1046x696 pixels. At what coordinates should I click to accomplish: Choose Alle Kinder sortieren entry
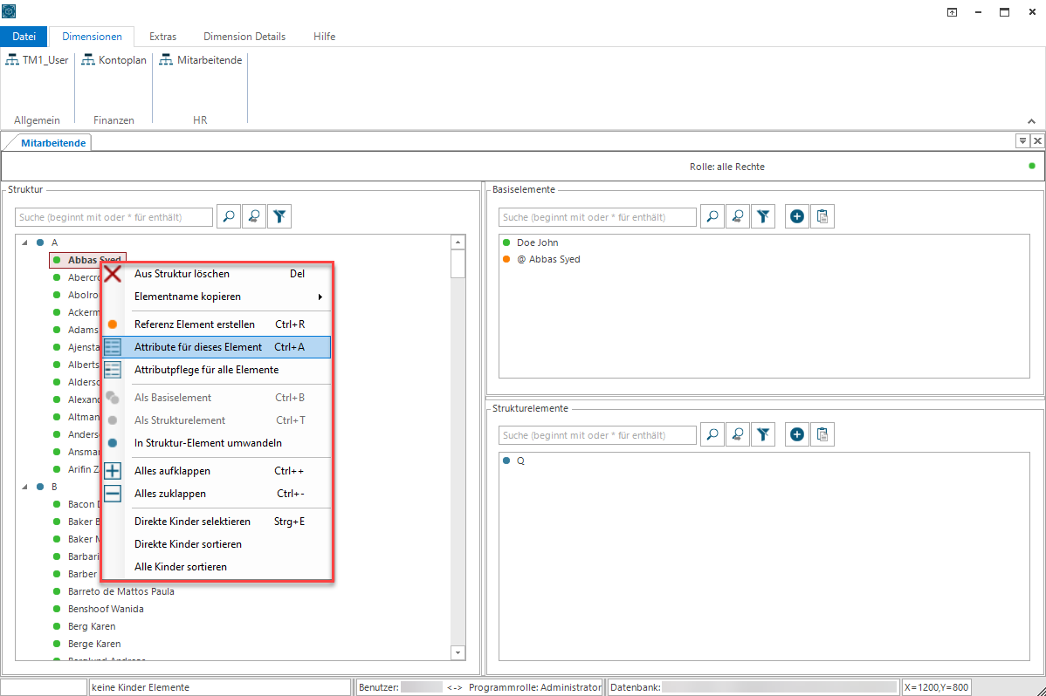point(217,567)
